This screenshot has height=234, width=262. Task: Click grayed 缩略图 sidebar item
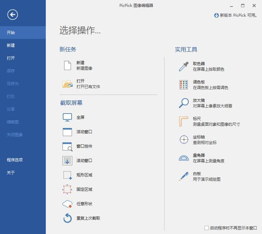pos(23,122)
